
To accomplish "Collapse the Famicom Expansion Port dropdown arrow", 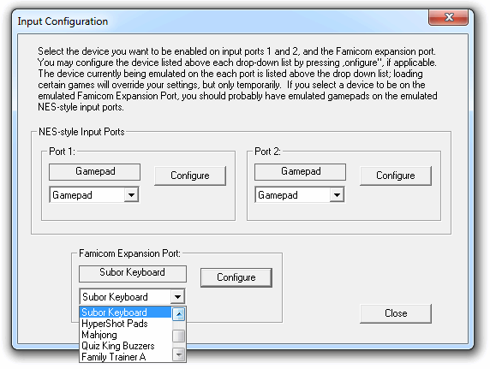I will click(x=177, y=296).
